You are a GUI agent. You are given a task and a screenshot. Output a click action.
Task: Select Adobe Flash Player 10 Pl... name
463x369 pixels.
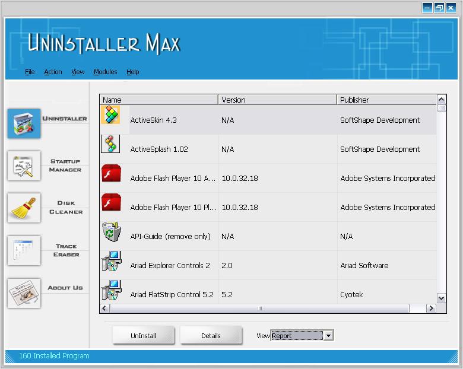(173, 207)
